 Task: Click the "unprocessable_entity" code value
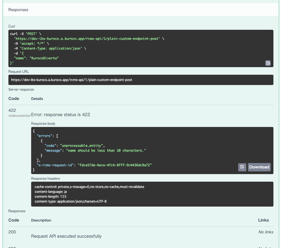click(x=81, y=146)
